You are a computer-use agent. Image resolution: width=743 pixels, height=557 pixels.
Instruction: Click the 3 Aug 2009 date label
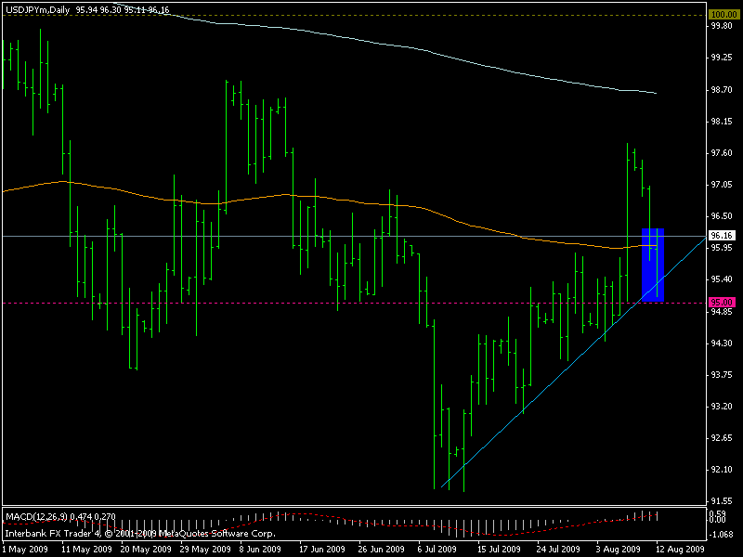tap(619, 550)
